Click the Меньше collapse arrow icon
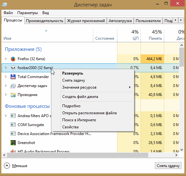The image size is (186, 176). click(7, 165)
